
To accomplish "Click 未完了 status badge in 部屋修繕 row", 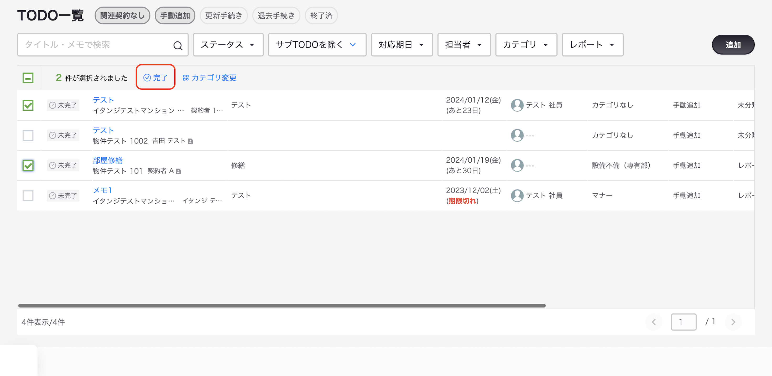I will point(63,166).
